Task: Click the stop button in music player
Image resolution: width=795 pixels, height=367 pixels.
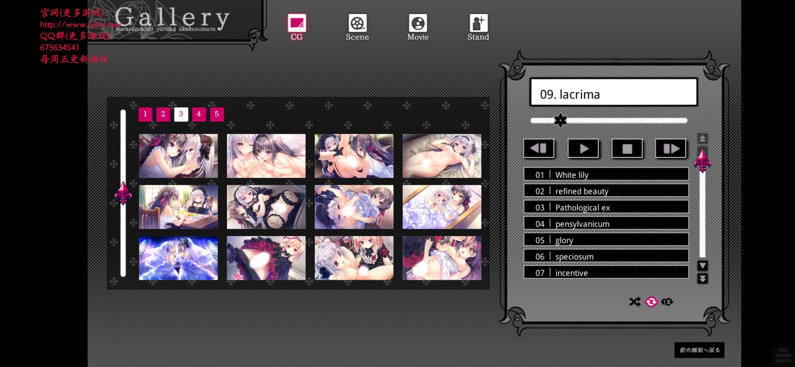Action: (627, 148)
